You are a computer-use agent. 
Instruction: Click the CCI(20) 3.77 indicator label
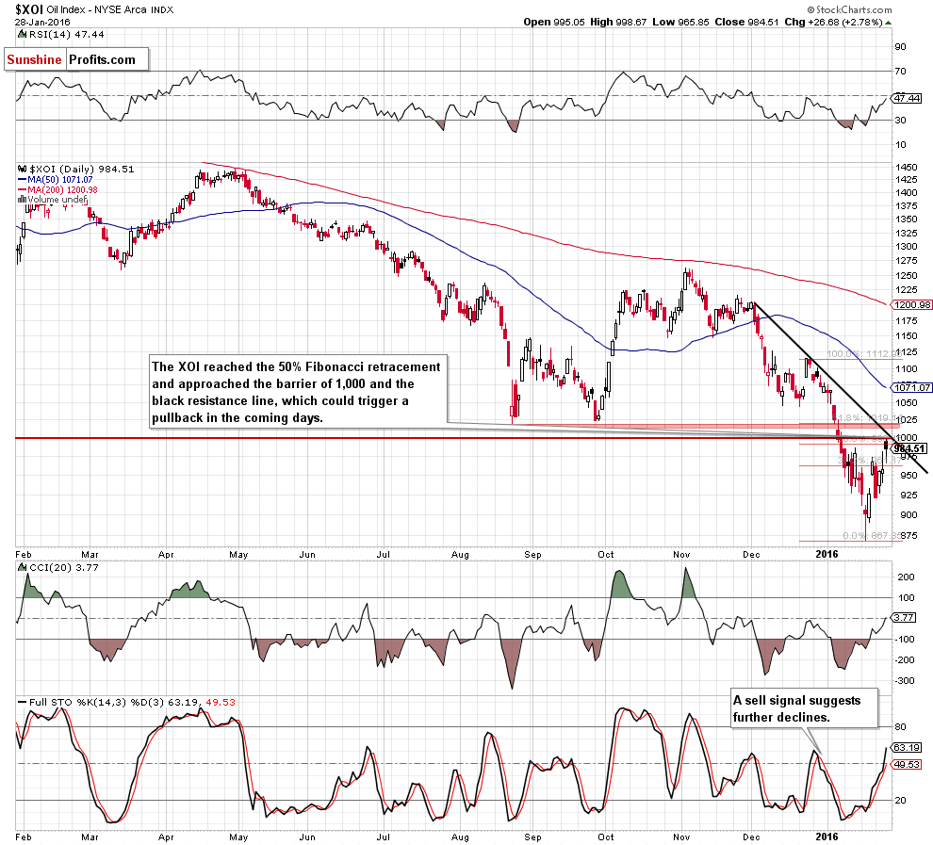(x=59, y=567)
